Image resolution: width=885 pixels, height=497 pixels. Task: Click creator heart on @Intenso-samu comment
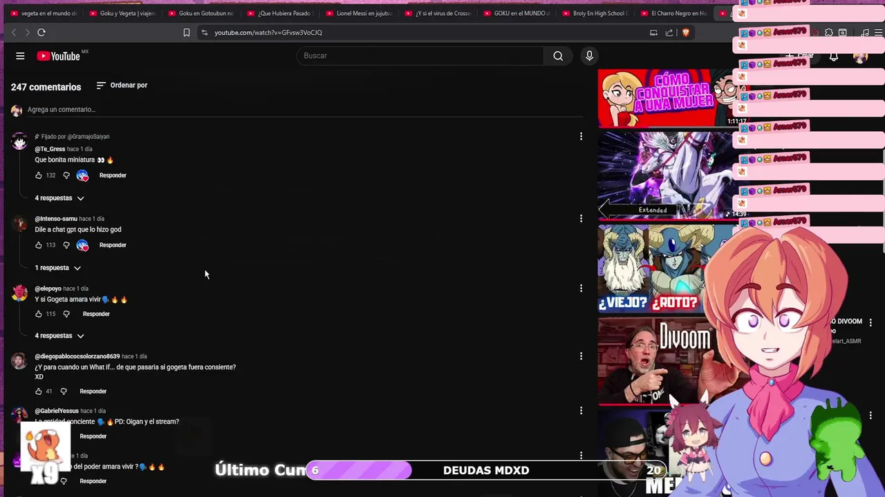pos(82,245)
